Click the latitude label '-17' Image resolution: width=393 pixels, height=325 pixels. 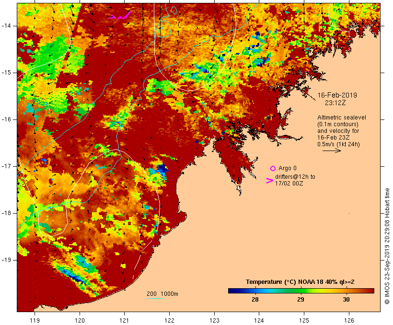pos(6,166)
